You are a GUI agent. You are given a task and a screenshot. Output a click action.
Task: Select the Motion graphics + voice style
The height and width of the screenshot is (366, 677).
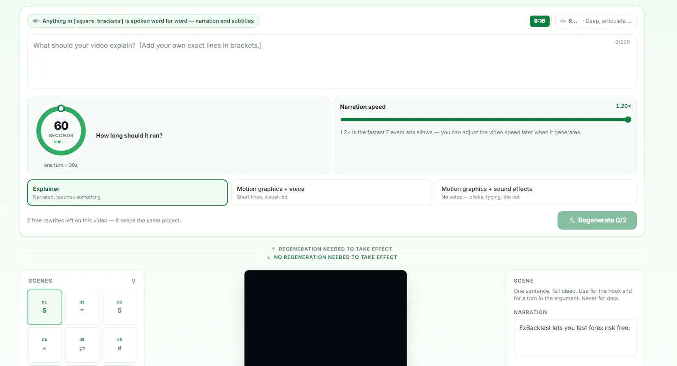point(332,193)
